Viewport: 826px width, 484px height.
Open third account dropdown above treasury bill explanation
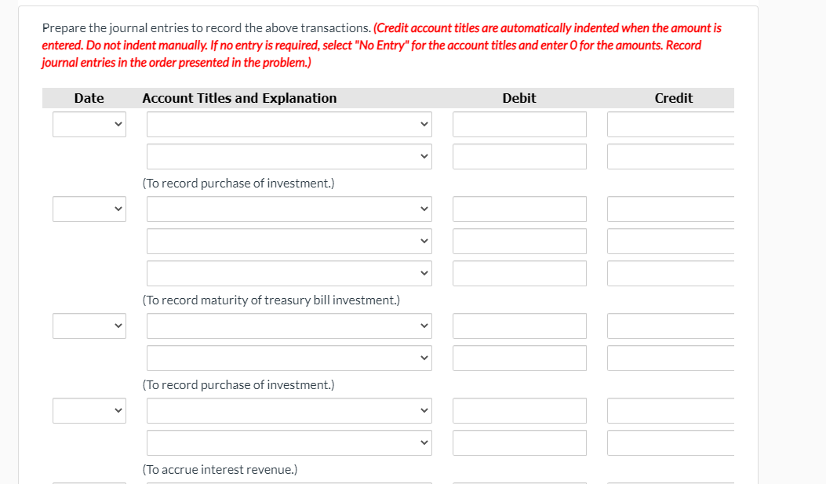289,273
